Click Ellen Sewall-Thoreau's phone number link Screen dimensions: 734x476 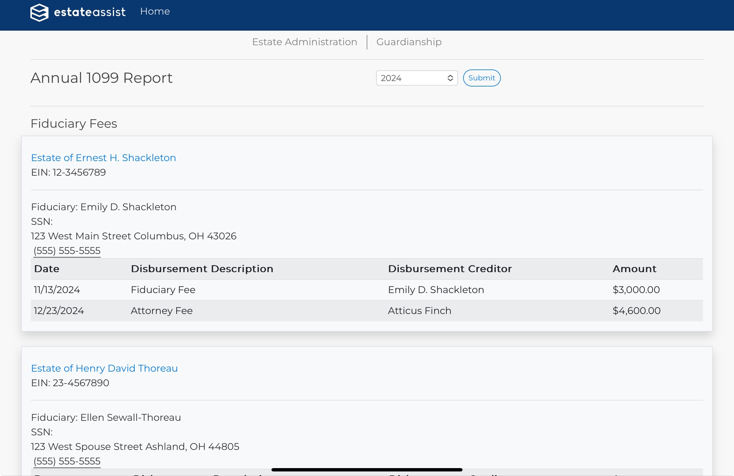67,461
